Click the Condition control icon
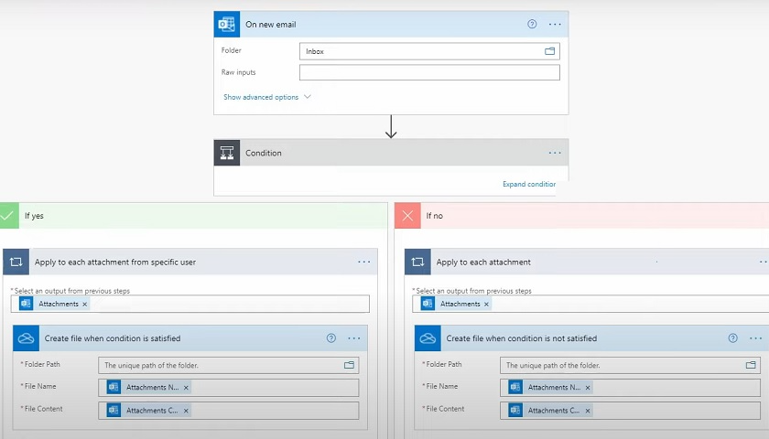Viewport: 769px width, 439px height. (x=227, y=153)
